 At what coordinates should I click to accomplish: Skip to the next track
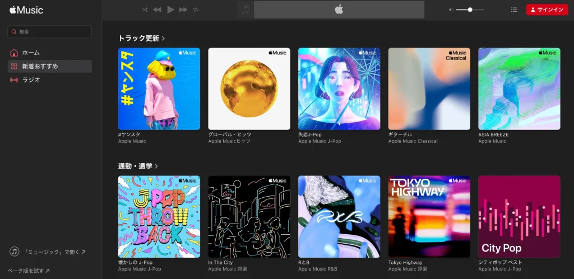pos(183,10)
